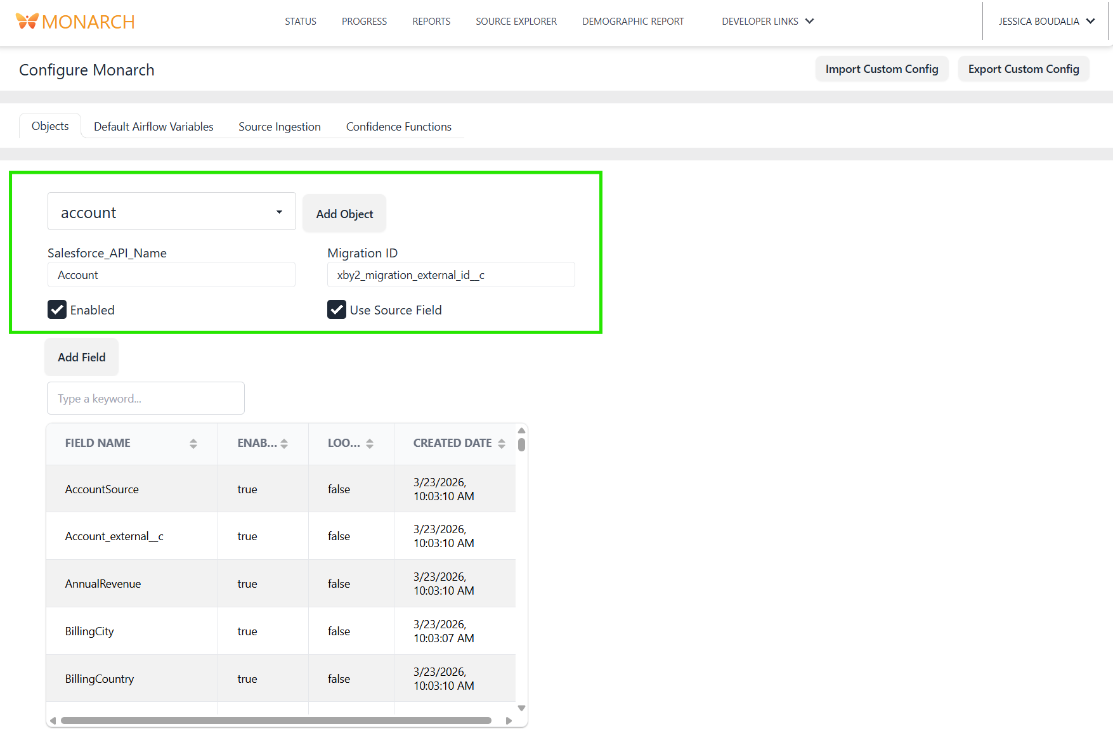The image size is (1113, 743).
Task: Open the SOURCE EXPLORER section
Action: click(516, 21)
